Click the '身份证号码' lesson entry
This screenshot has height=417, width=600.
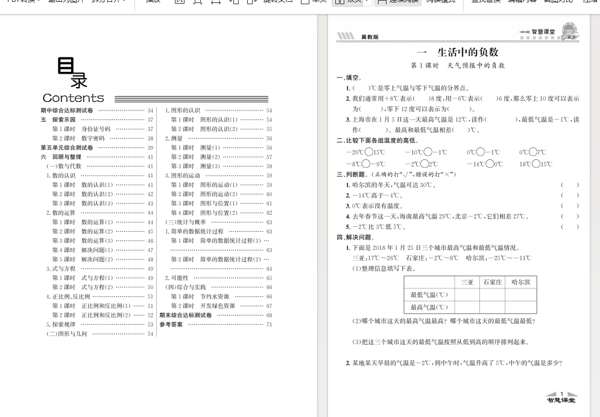click(x=103, y=129)
